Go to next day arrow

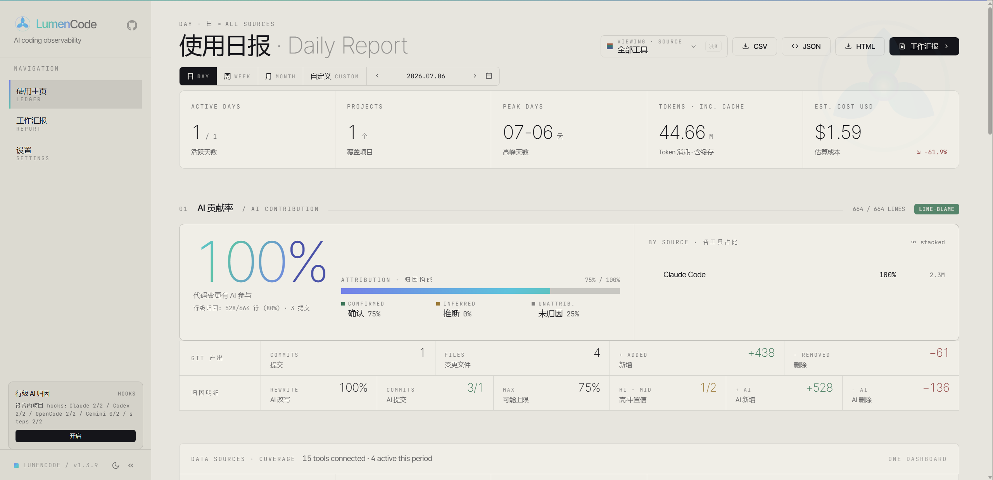475,76
